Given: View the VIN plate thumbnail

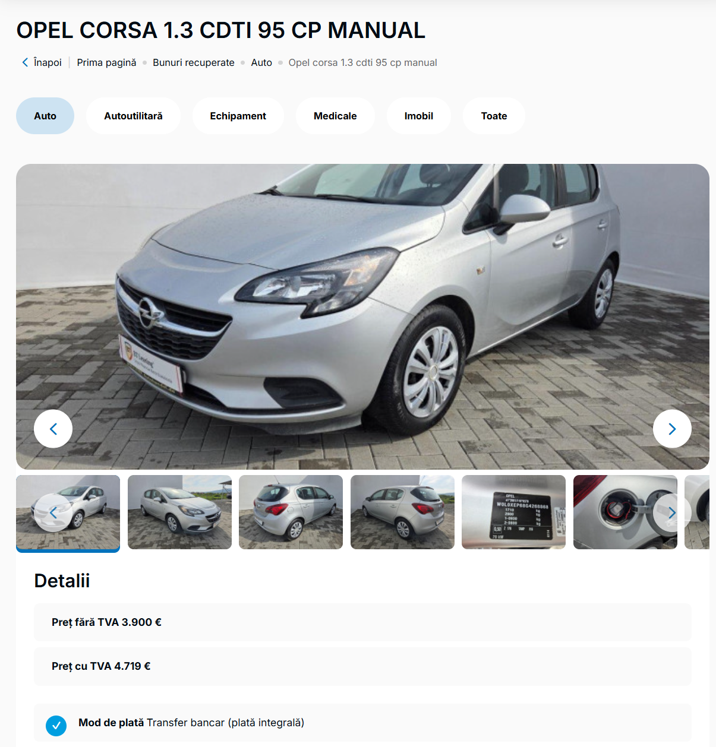Looking at the screenshot, I should [513, 512].
